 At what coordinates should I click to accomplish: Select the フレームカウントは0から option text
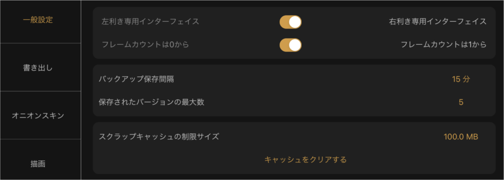pyautogui.click(x=145, y=45)
